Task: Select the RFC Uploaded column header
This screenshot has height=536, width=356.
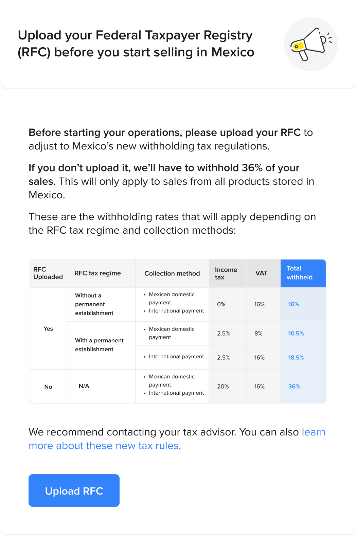Action: 48,273
